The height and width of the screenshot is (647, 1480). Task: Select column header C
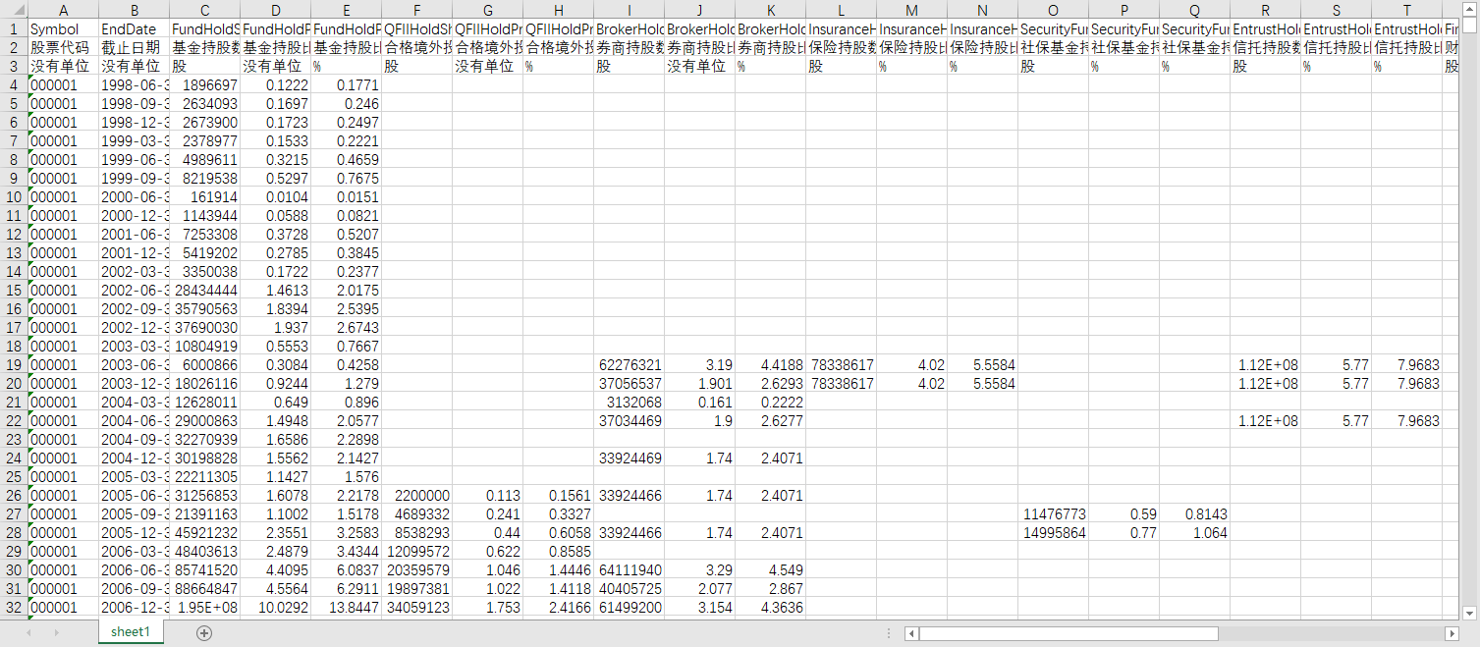[x=205, y=9]
